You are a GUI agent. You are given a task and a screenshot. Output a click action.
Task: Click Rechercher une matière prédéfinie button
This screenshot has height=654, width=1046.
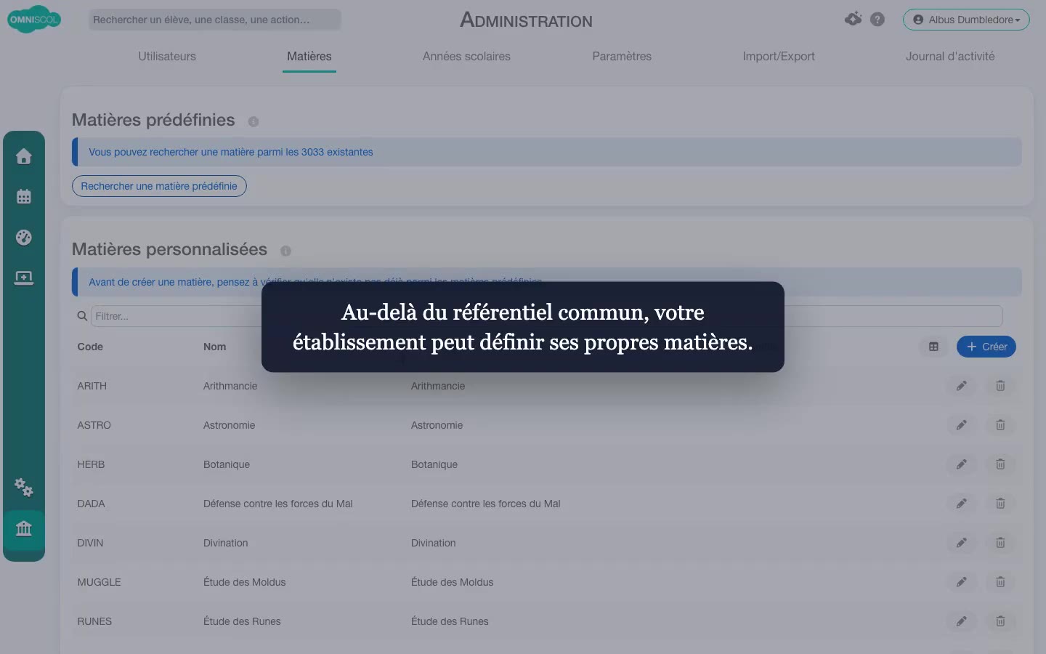click(x=159, y=186)
